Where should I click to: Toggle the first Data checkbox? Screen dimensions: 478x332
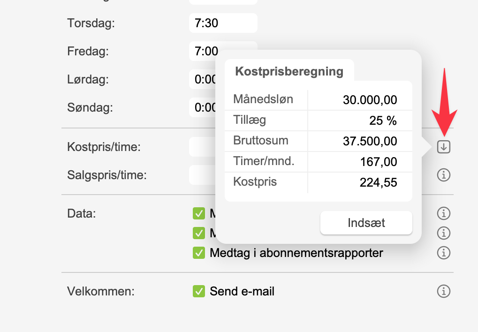(x=199, y=214)
